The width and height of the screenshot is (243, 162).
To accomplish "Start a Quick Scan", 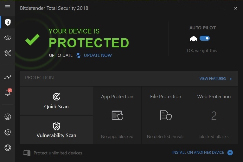I will pos(56,101).
